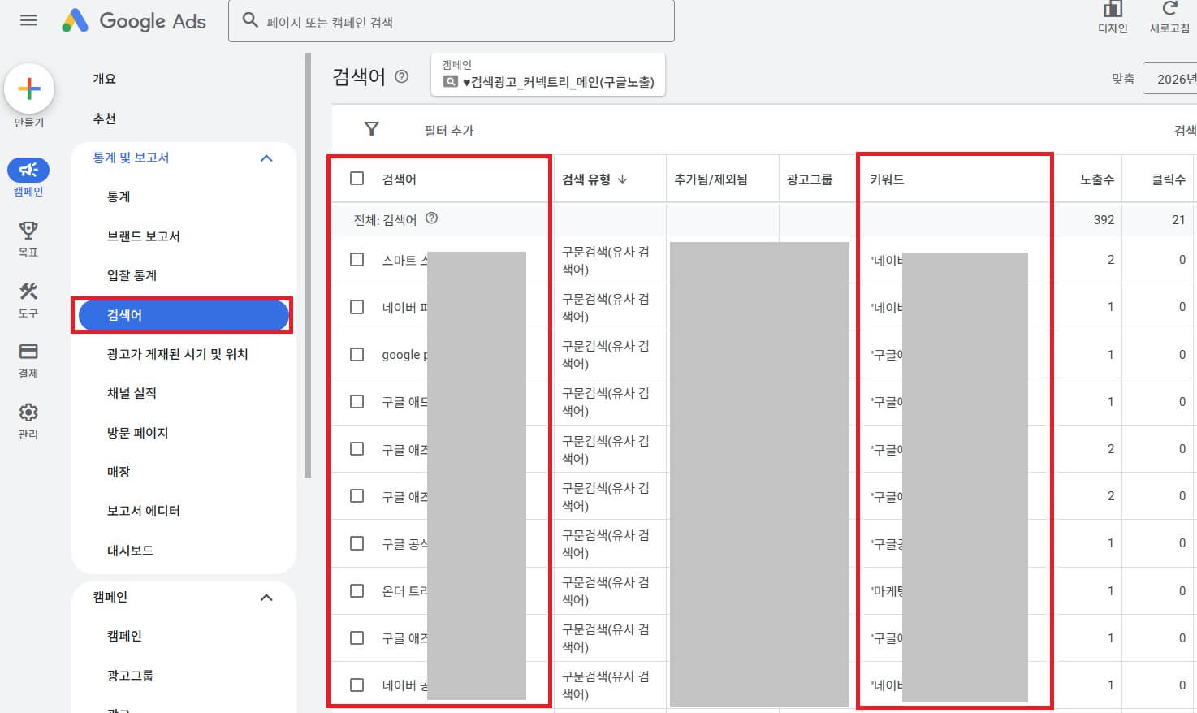Screen dimensions: 1197x713
Task: Collapse the 캠페인 sidebar section
Action: pos(266,598)
